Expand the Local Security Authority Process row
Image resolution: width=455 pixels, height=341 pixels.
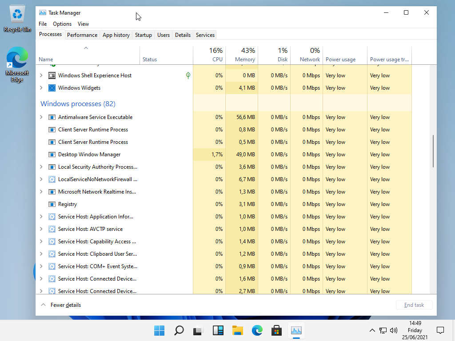[41, 167]
